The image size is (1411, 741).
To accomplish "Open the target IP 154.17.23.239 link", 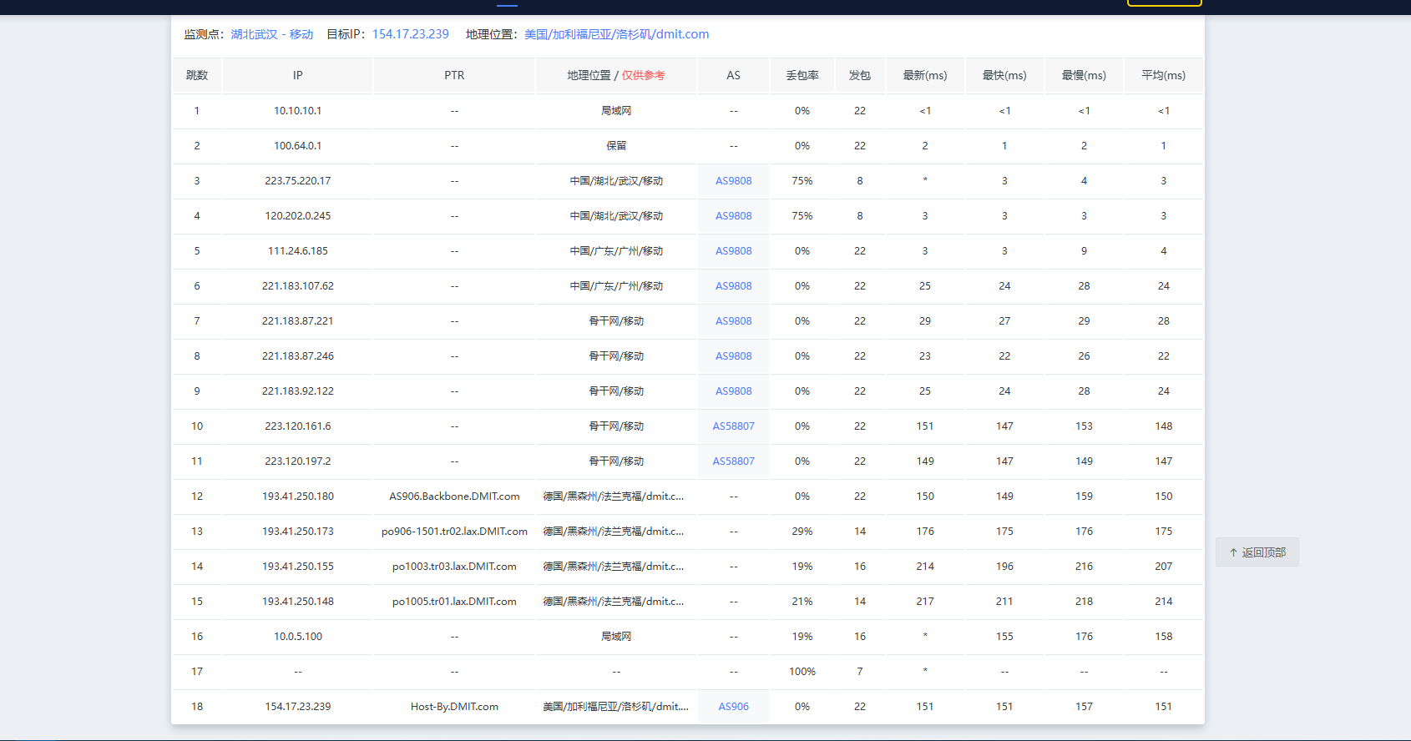I will [x=411, y=34].
